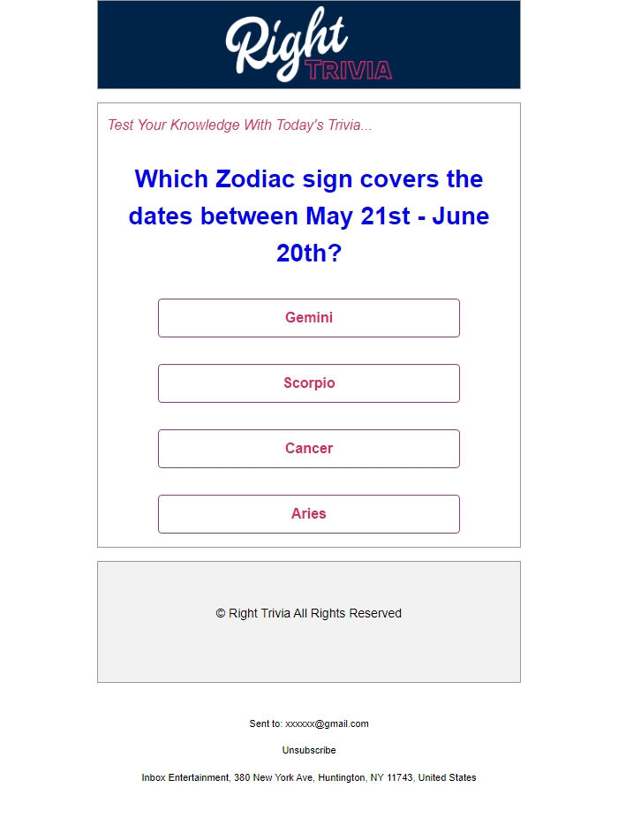
Task: Click the Zodiac sign question heading
Action: tap(309, 216)
